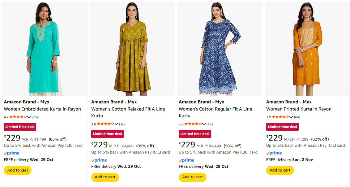Open olive green A Line kurta image

(132, 49)
